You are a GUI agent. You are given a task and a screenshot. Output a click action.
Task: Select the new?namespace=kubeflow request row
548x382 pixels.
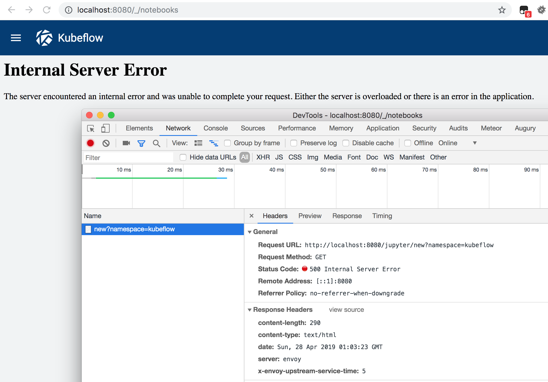[163, 229]
